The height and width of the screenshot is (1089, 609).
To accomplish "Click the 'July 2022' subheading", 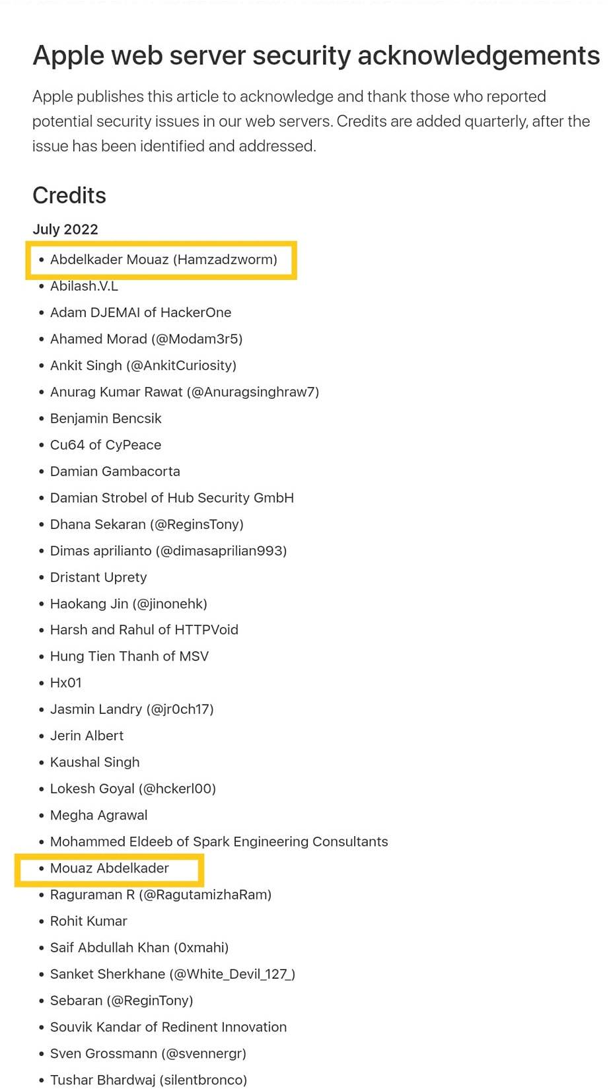I will pos(65,229).
